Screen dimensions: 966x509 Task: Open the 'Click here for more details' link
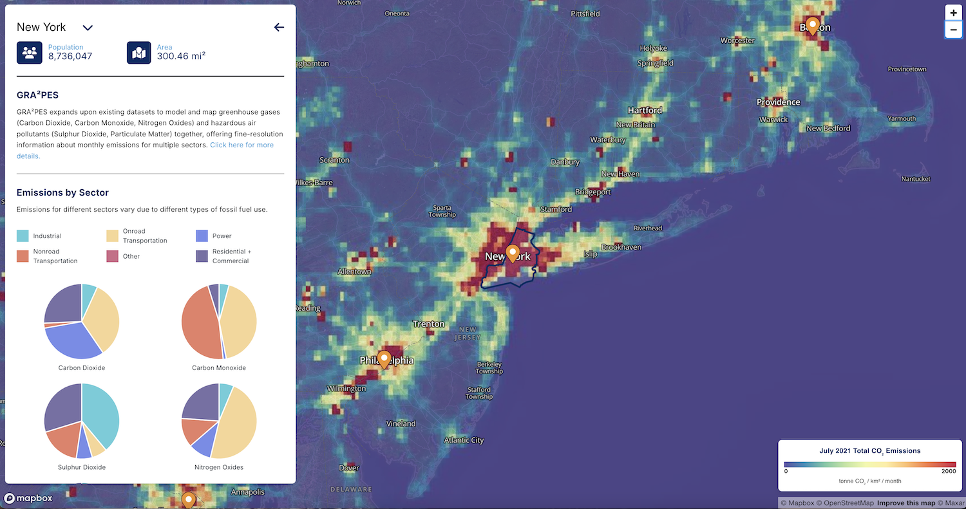coord(145,151)
